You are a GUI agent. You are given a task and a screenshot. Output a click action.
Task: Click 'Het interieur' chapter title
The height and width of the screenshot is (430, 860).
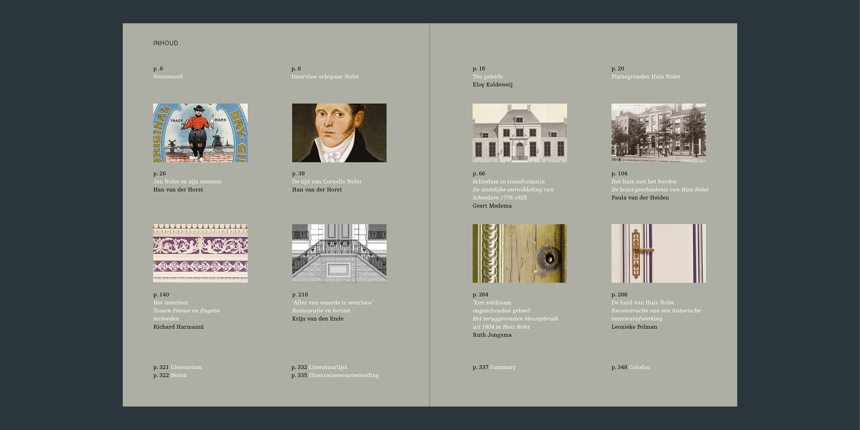(171, 302)
